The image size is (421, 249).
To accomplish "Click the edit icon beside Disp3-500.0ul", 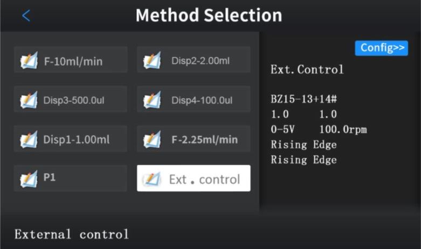I will [29, 100].
